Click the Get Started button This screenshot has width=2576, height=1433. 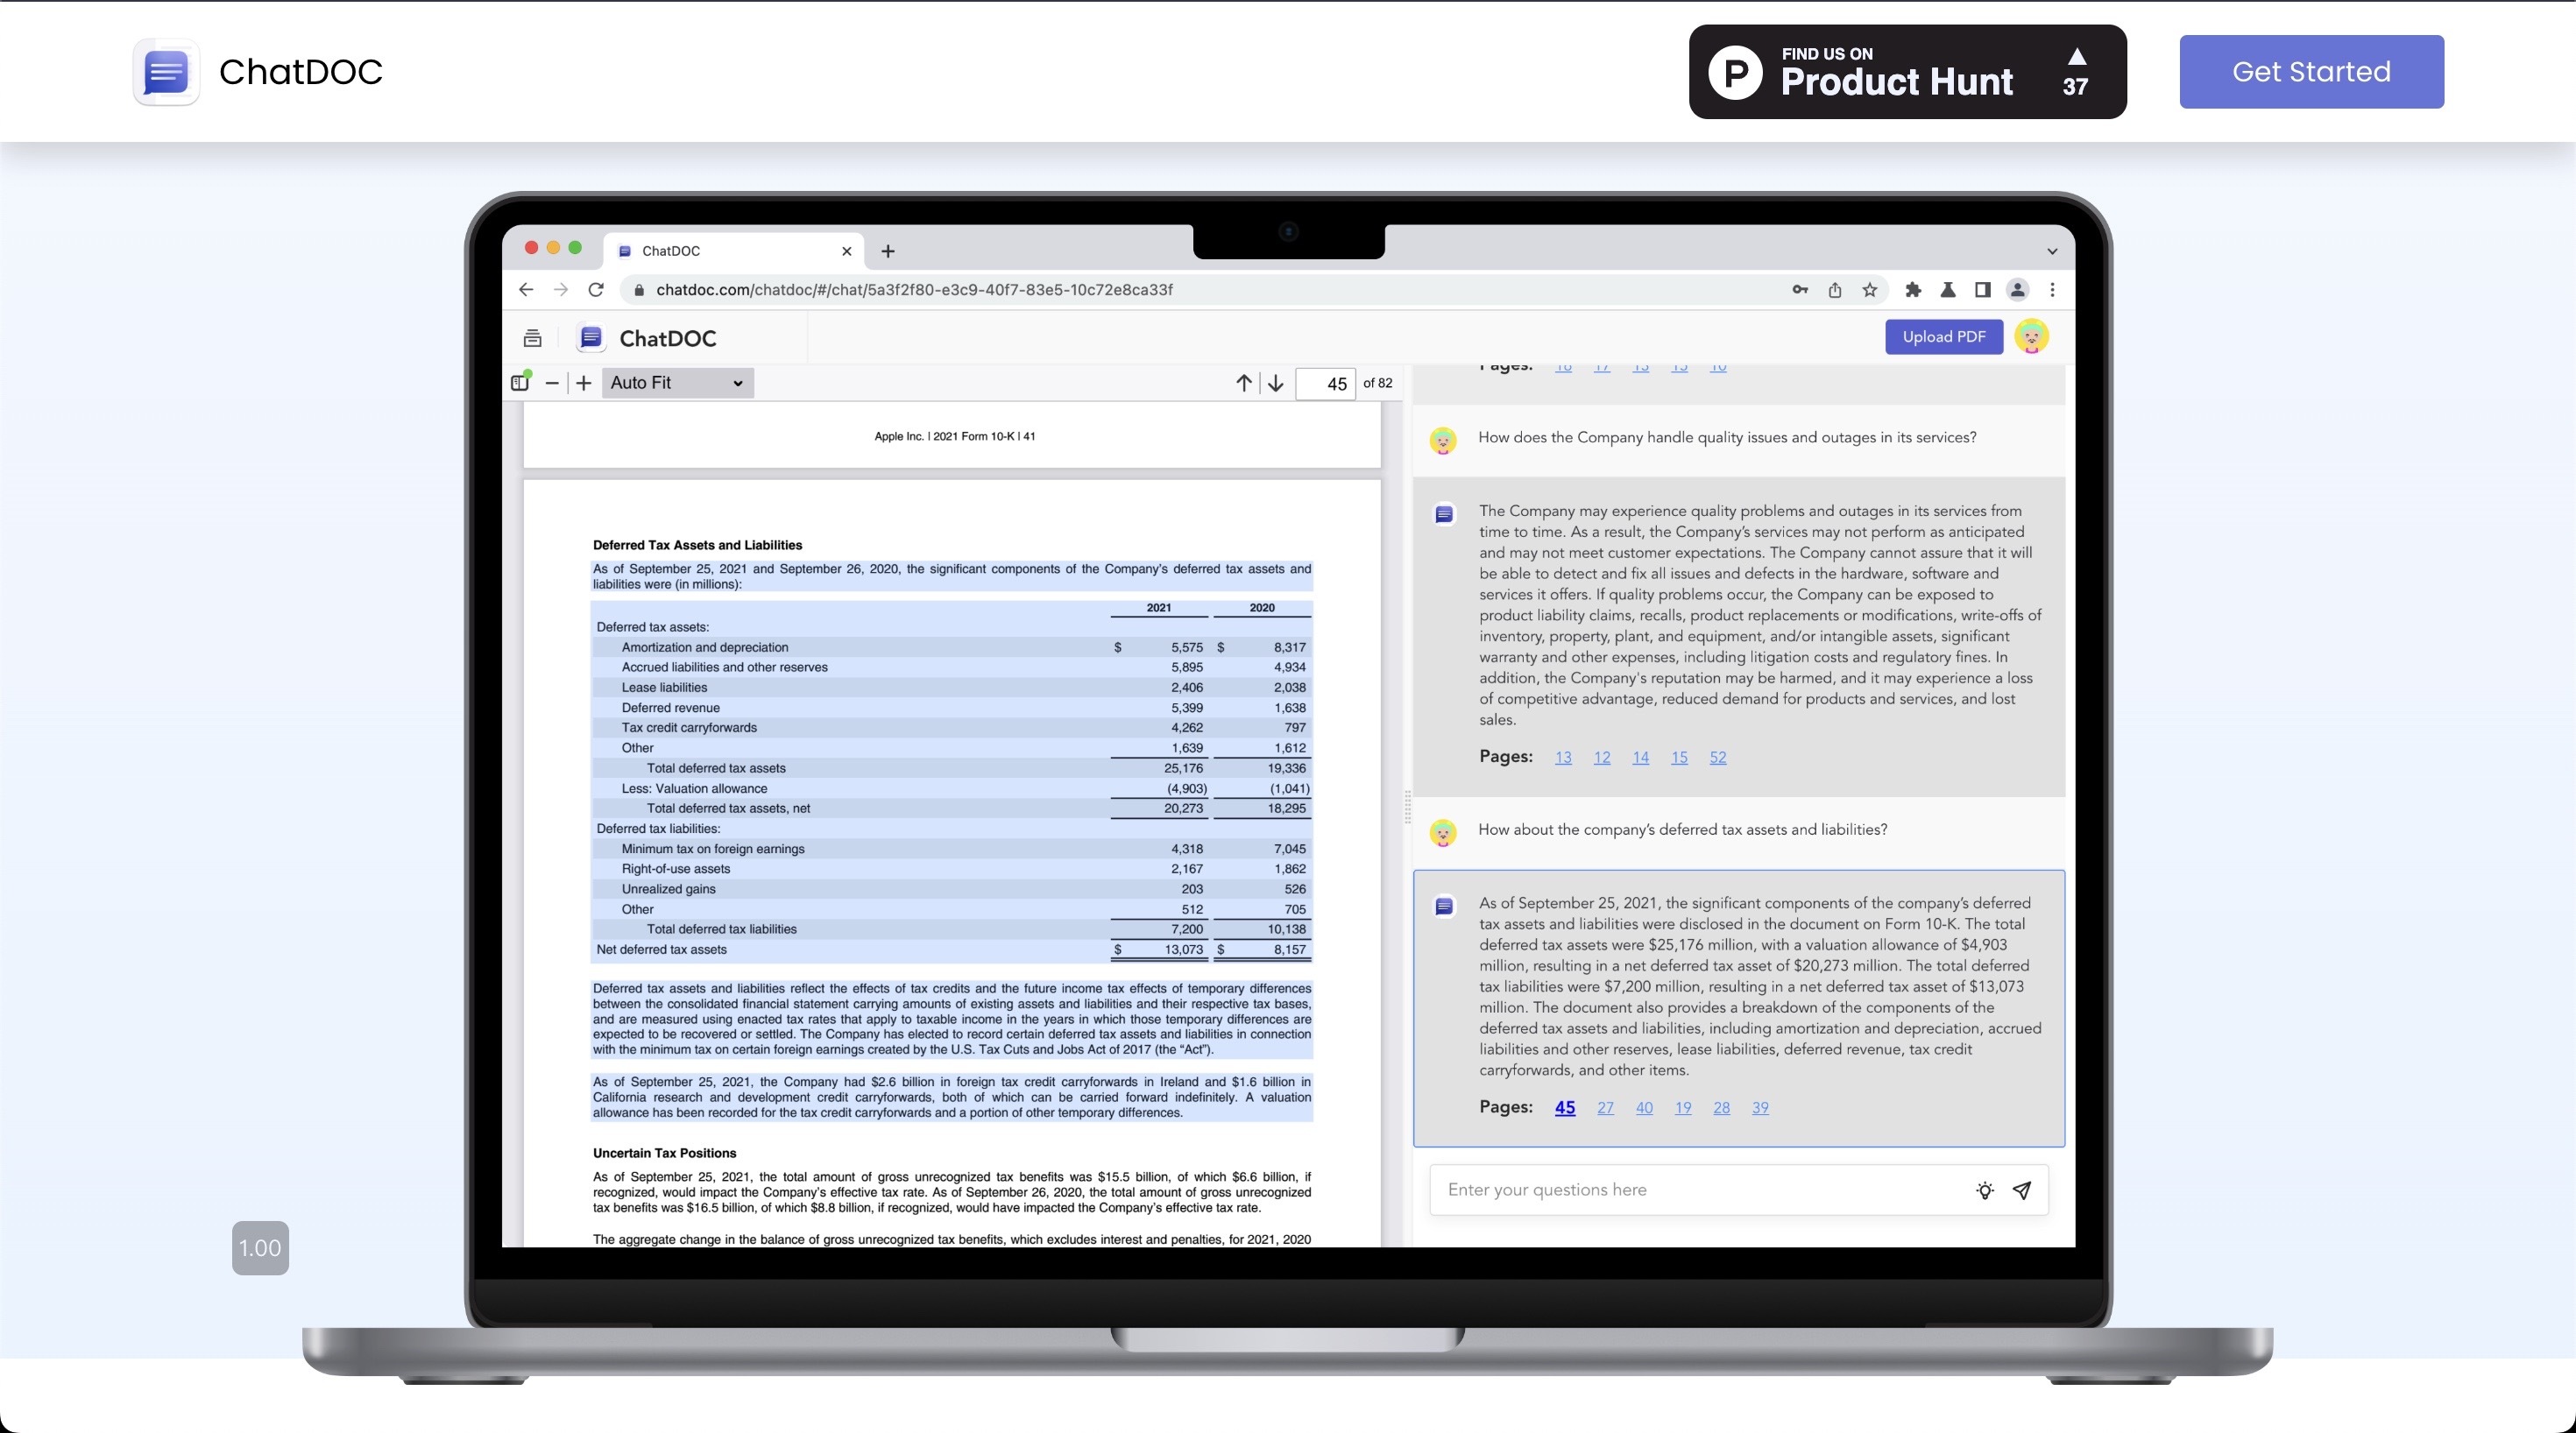(2311, 72)
